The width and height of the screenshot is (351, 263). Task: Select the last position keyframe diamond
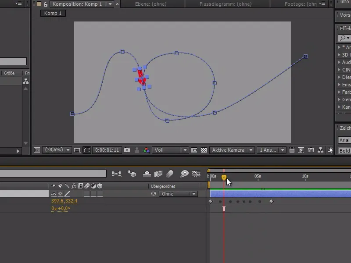coord(271,202)
